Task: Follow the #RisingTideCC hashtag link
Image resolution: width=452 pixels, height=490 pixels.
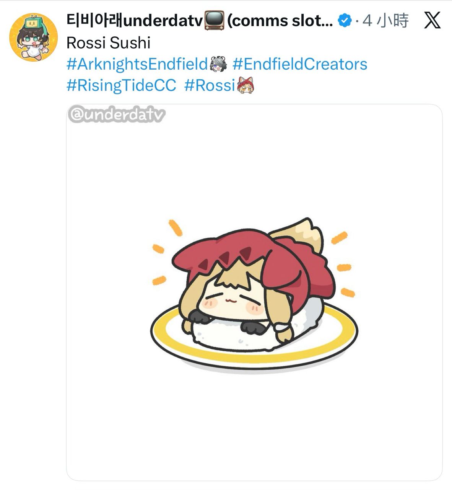Action: pos(121,85)
